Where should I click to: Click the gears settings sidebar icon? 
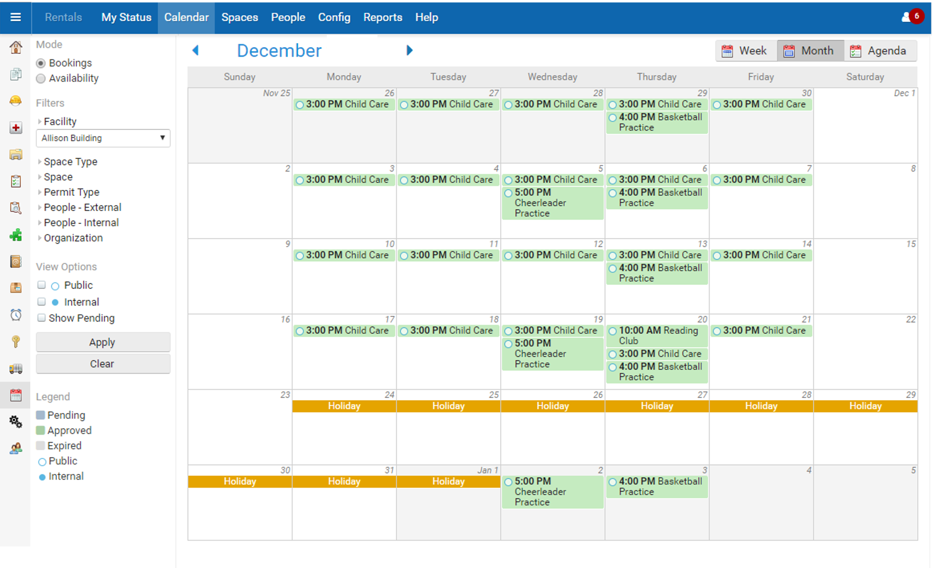tap(16, 422)
